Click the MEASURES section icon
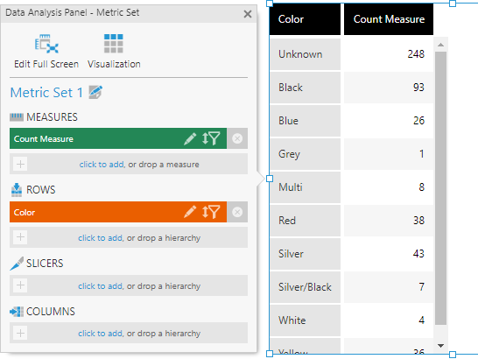The width and height of the screenshot is (478, 359). 17,116
